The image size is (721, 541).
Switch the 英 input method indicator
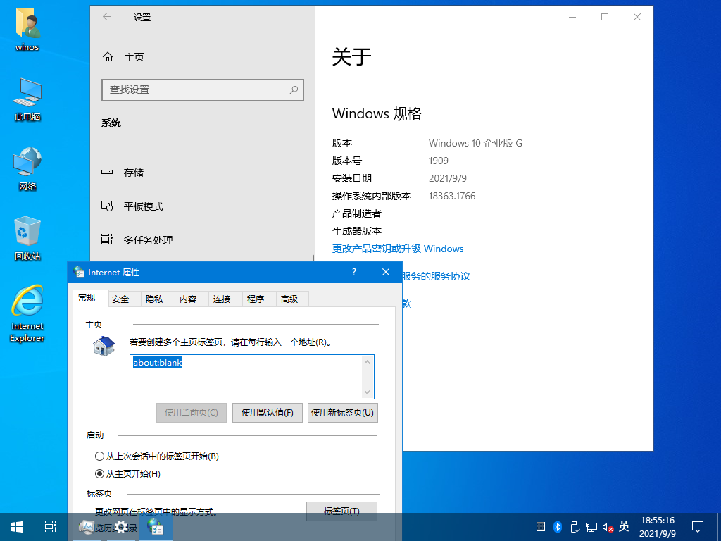click(624, 526)
